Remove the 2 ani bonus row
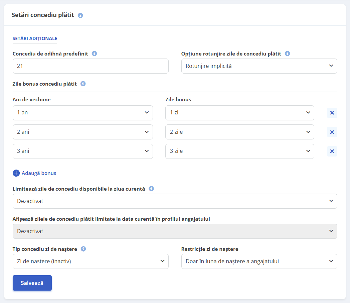 tap(332, 132)
